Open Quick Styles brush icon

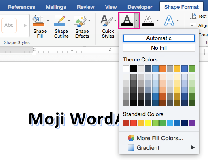(x=106, y=21)
